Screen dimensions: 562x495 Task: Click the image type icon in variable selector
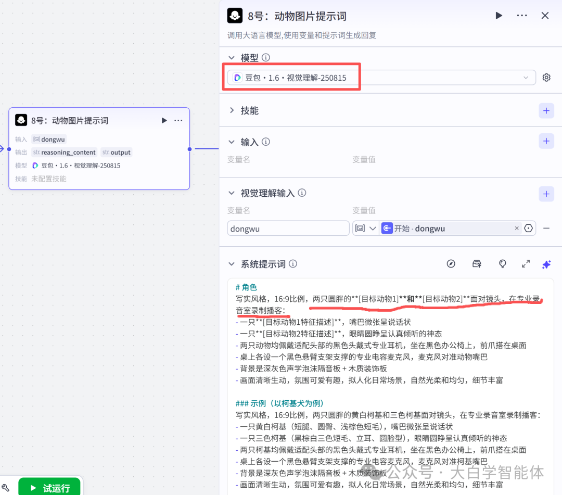pos(360,228)
